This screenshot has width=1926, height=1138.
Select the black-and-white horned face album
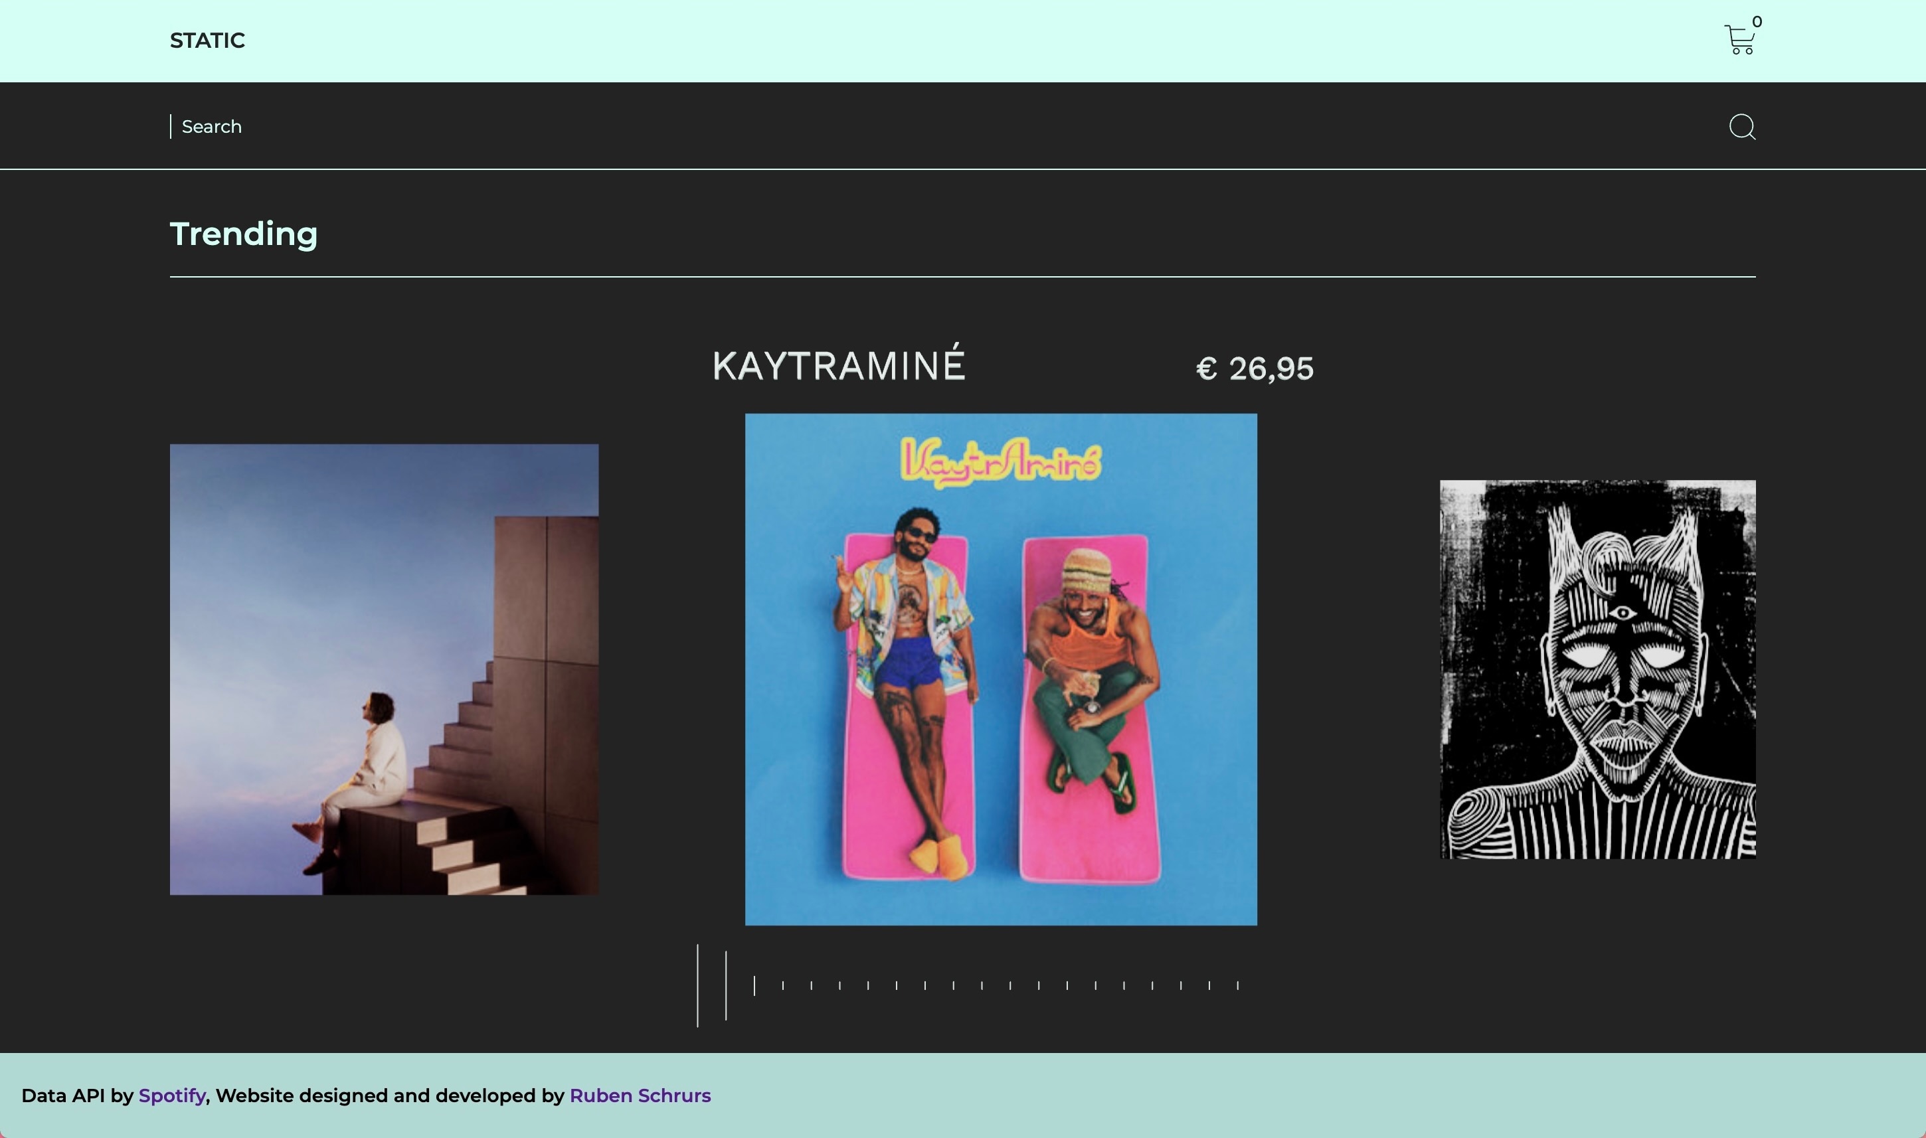coord(1598,669)
